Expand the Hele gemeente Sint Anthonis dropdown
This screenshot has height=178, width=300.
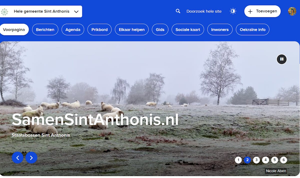tap(41, 11)
